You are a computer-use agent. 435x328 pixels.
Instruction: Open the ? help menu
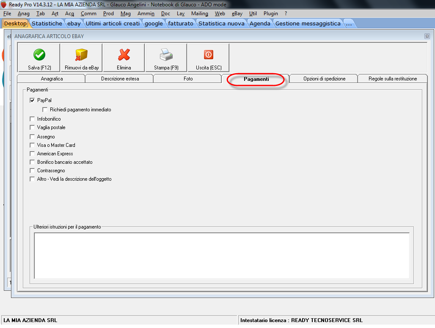(286, 14)
